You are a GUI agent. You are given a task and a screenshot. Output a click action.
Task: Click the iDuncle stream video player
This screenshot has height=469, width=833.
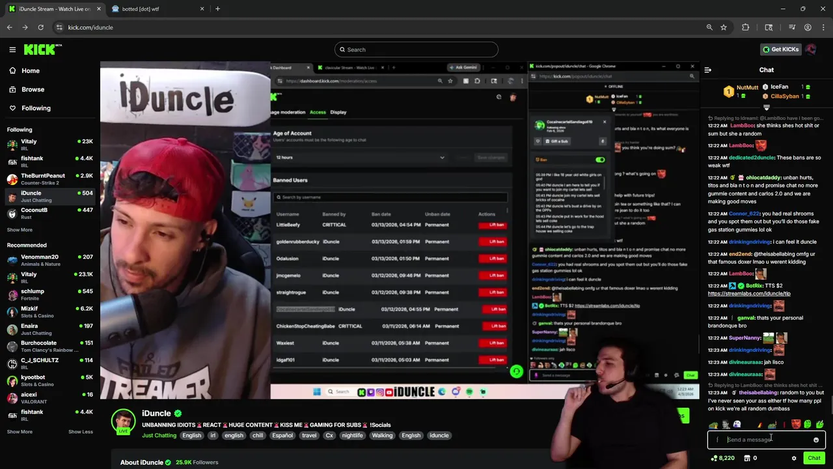400,231
